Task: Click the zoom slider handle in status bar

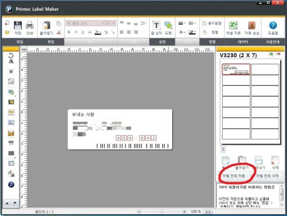Action: [x=162, y=212]
